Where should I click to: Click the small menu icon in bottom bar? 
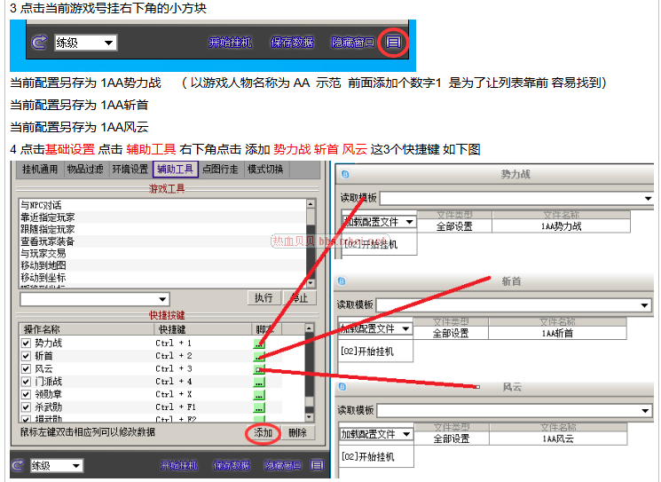tap(317, 465)
